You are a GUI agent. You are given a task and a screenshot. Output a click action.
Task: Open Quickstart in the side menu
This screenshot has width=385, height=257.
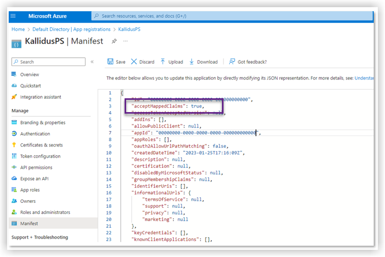(x=30, y=86)
